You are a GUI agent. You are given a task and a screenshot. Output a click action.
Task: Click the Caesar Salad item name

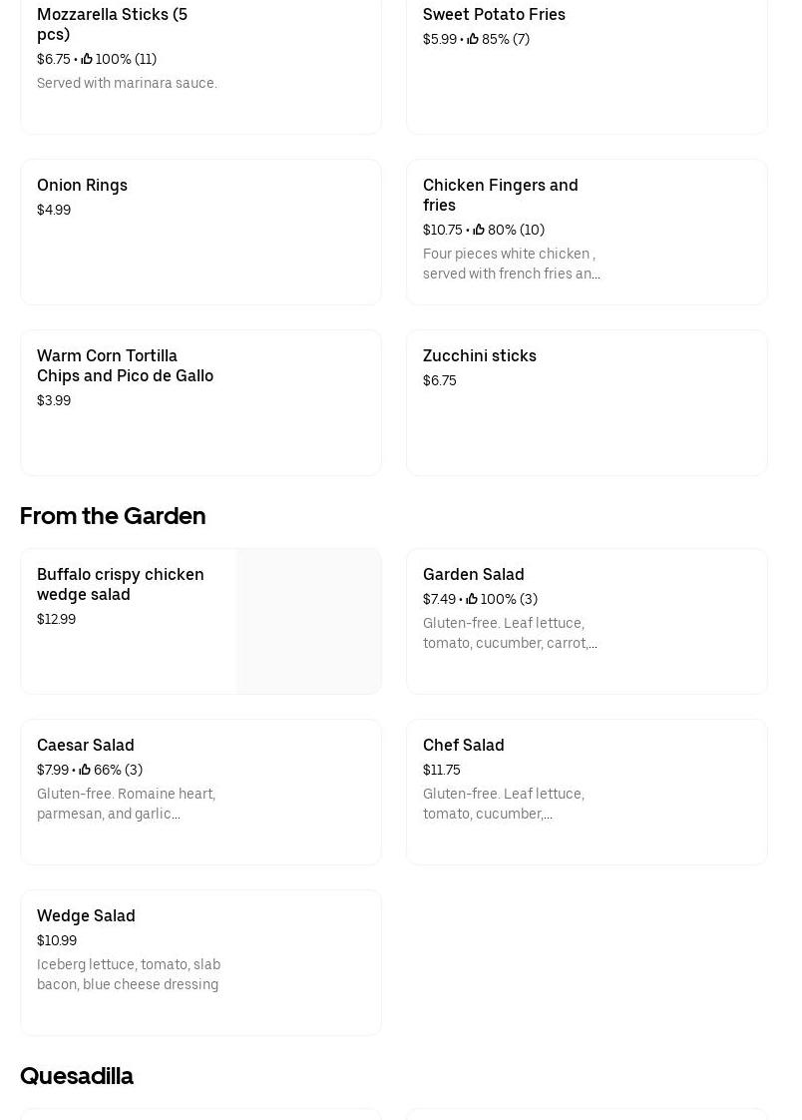point(86,745)
